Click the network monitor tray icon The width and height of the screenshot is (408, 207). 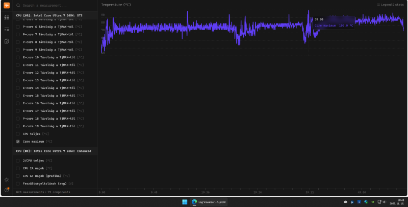click(379, 202)
